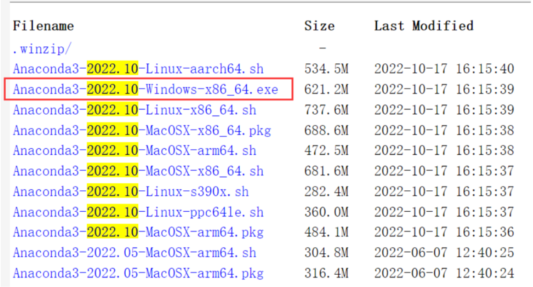Open the .winzip/ directory link

click(x=41, y=49)
